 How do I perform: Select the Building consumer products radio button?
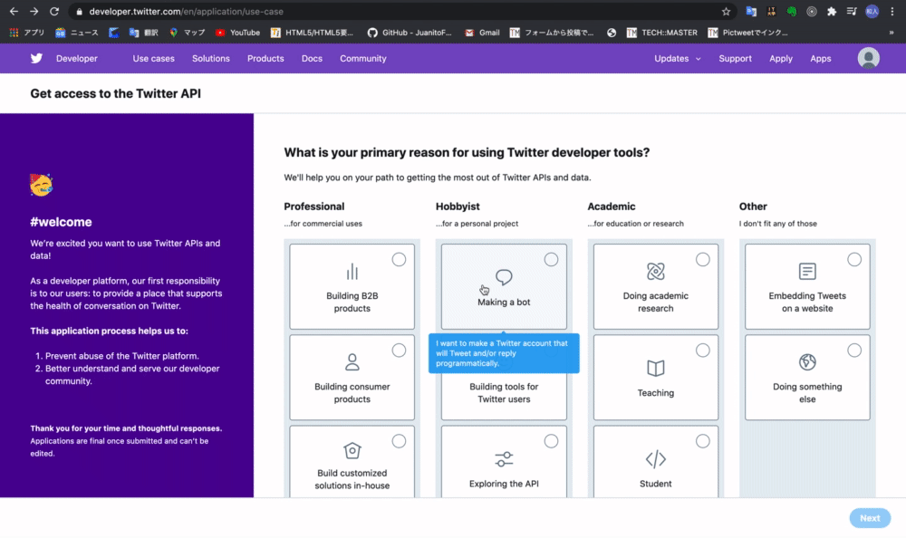pyautogui.click(x=399, y=351)
